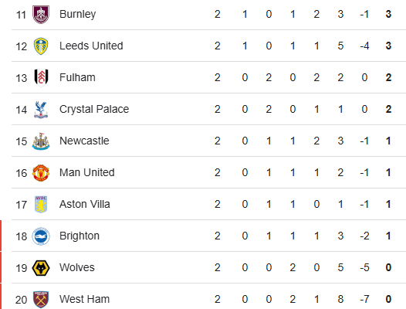This screenshot has height=309, width=406.
Task: Select the Wolves team name
Action: 77,267
